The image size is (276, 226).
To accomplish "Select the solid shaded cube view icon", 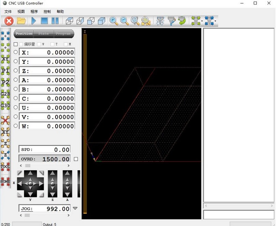I will 102,21.
